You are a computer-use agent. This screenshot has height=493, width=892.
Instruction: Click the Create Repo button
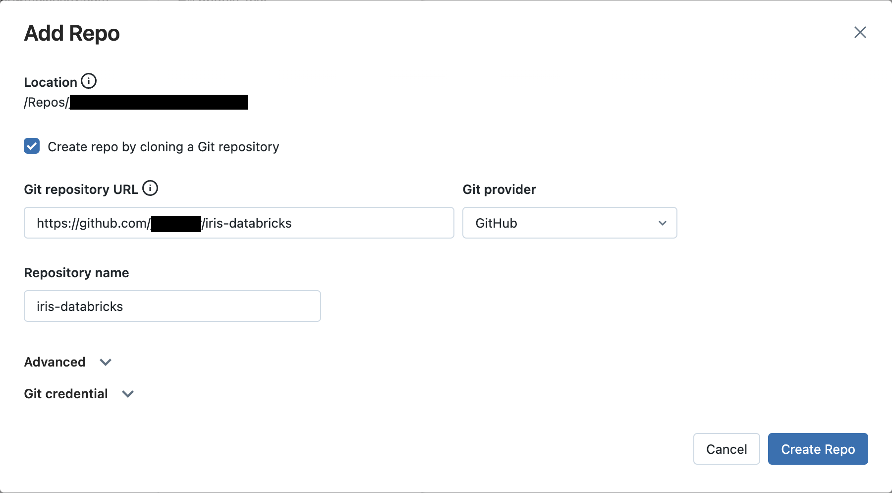(x=817, y=449)
